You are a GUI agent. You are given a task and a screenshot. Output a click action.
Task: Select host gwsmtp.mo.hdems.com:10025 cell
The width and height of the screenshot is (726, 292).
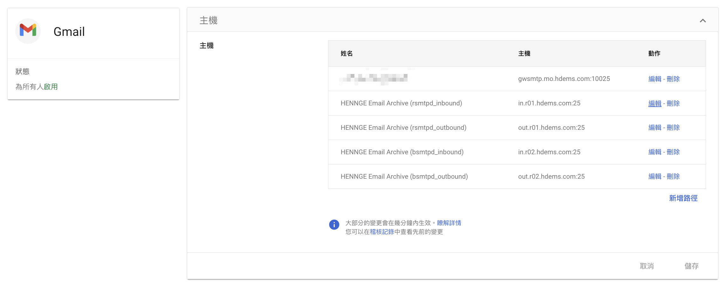tap(564, 79)
